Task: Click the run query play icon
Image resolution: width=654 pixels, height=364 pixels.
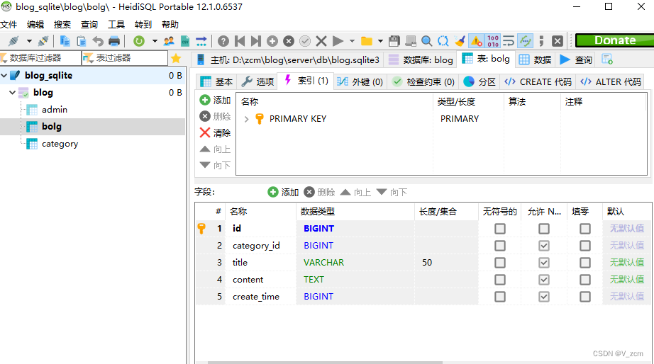Action: pyautogui.click(x=338, y=41)
